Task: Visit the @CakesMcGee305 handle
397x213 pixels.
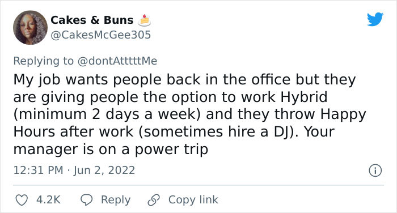Action: click(x=101, y=35)
